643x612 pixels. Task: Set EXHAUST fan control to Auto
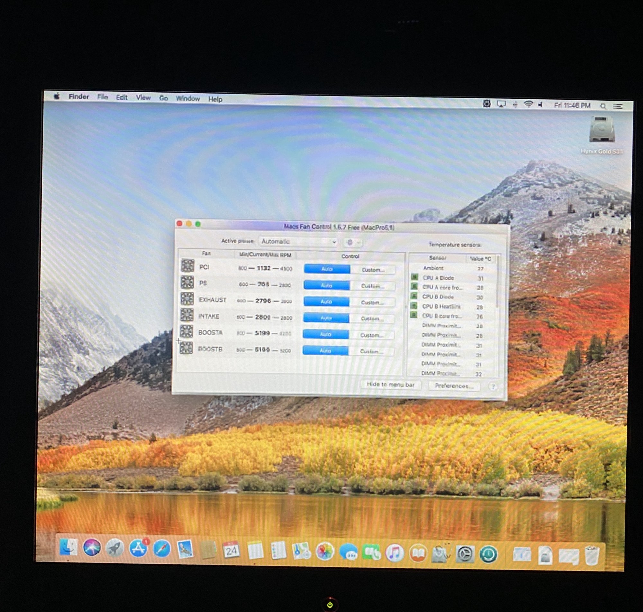coord(326,301)
